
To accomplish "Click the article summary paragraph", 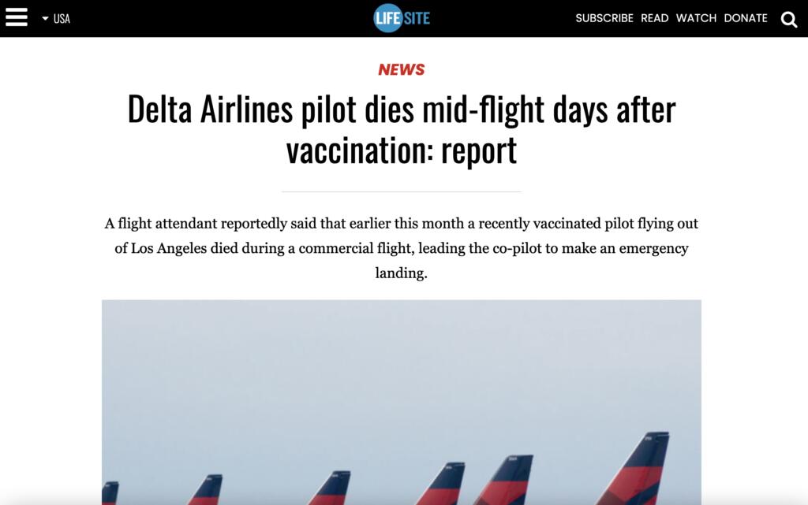I will (x=401, y=248).
